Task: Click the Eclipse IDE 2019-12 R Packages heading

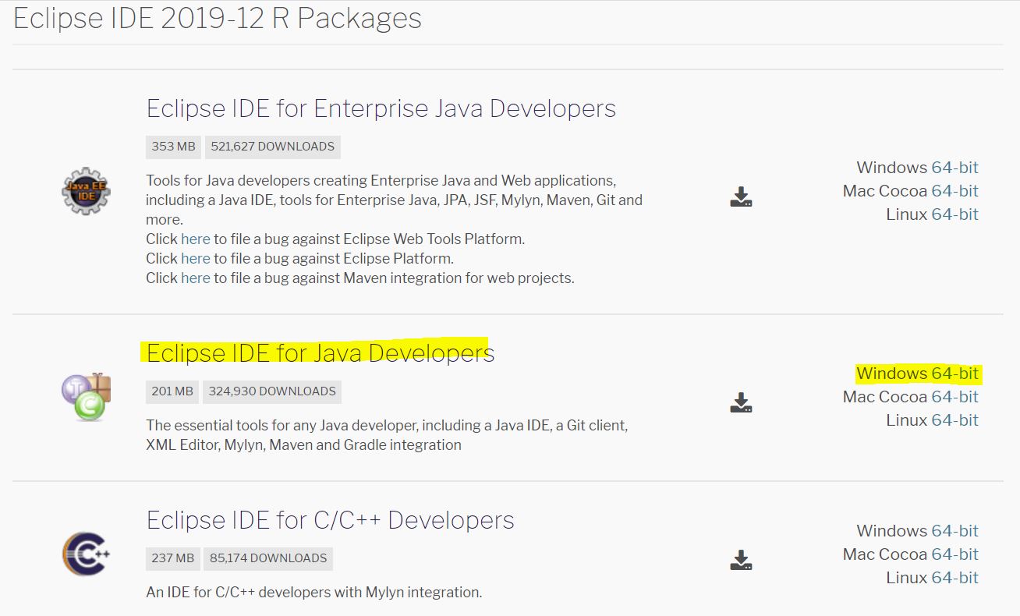Action: pos(218,19)
